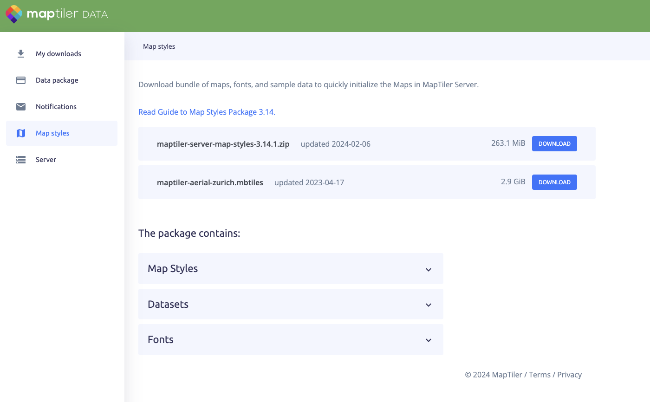Viewport: 650px width, 402px height.
Task: Expand the Map Styles section chevron
Action: 429,269
